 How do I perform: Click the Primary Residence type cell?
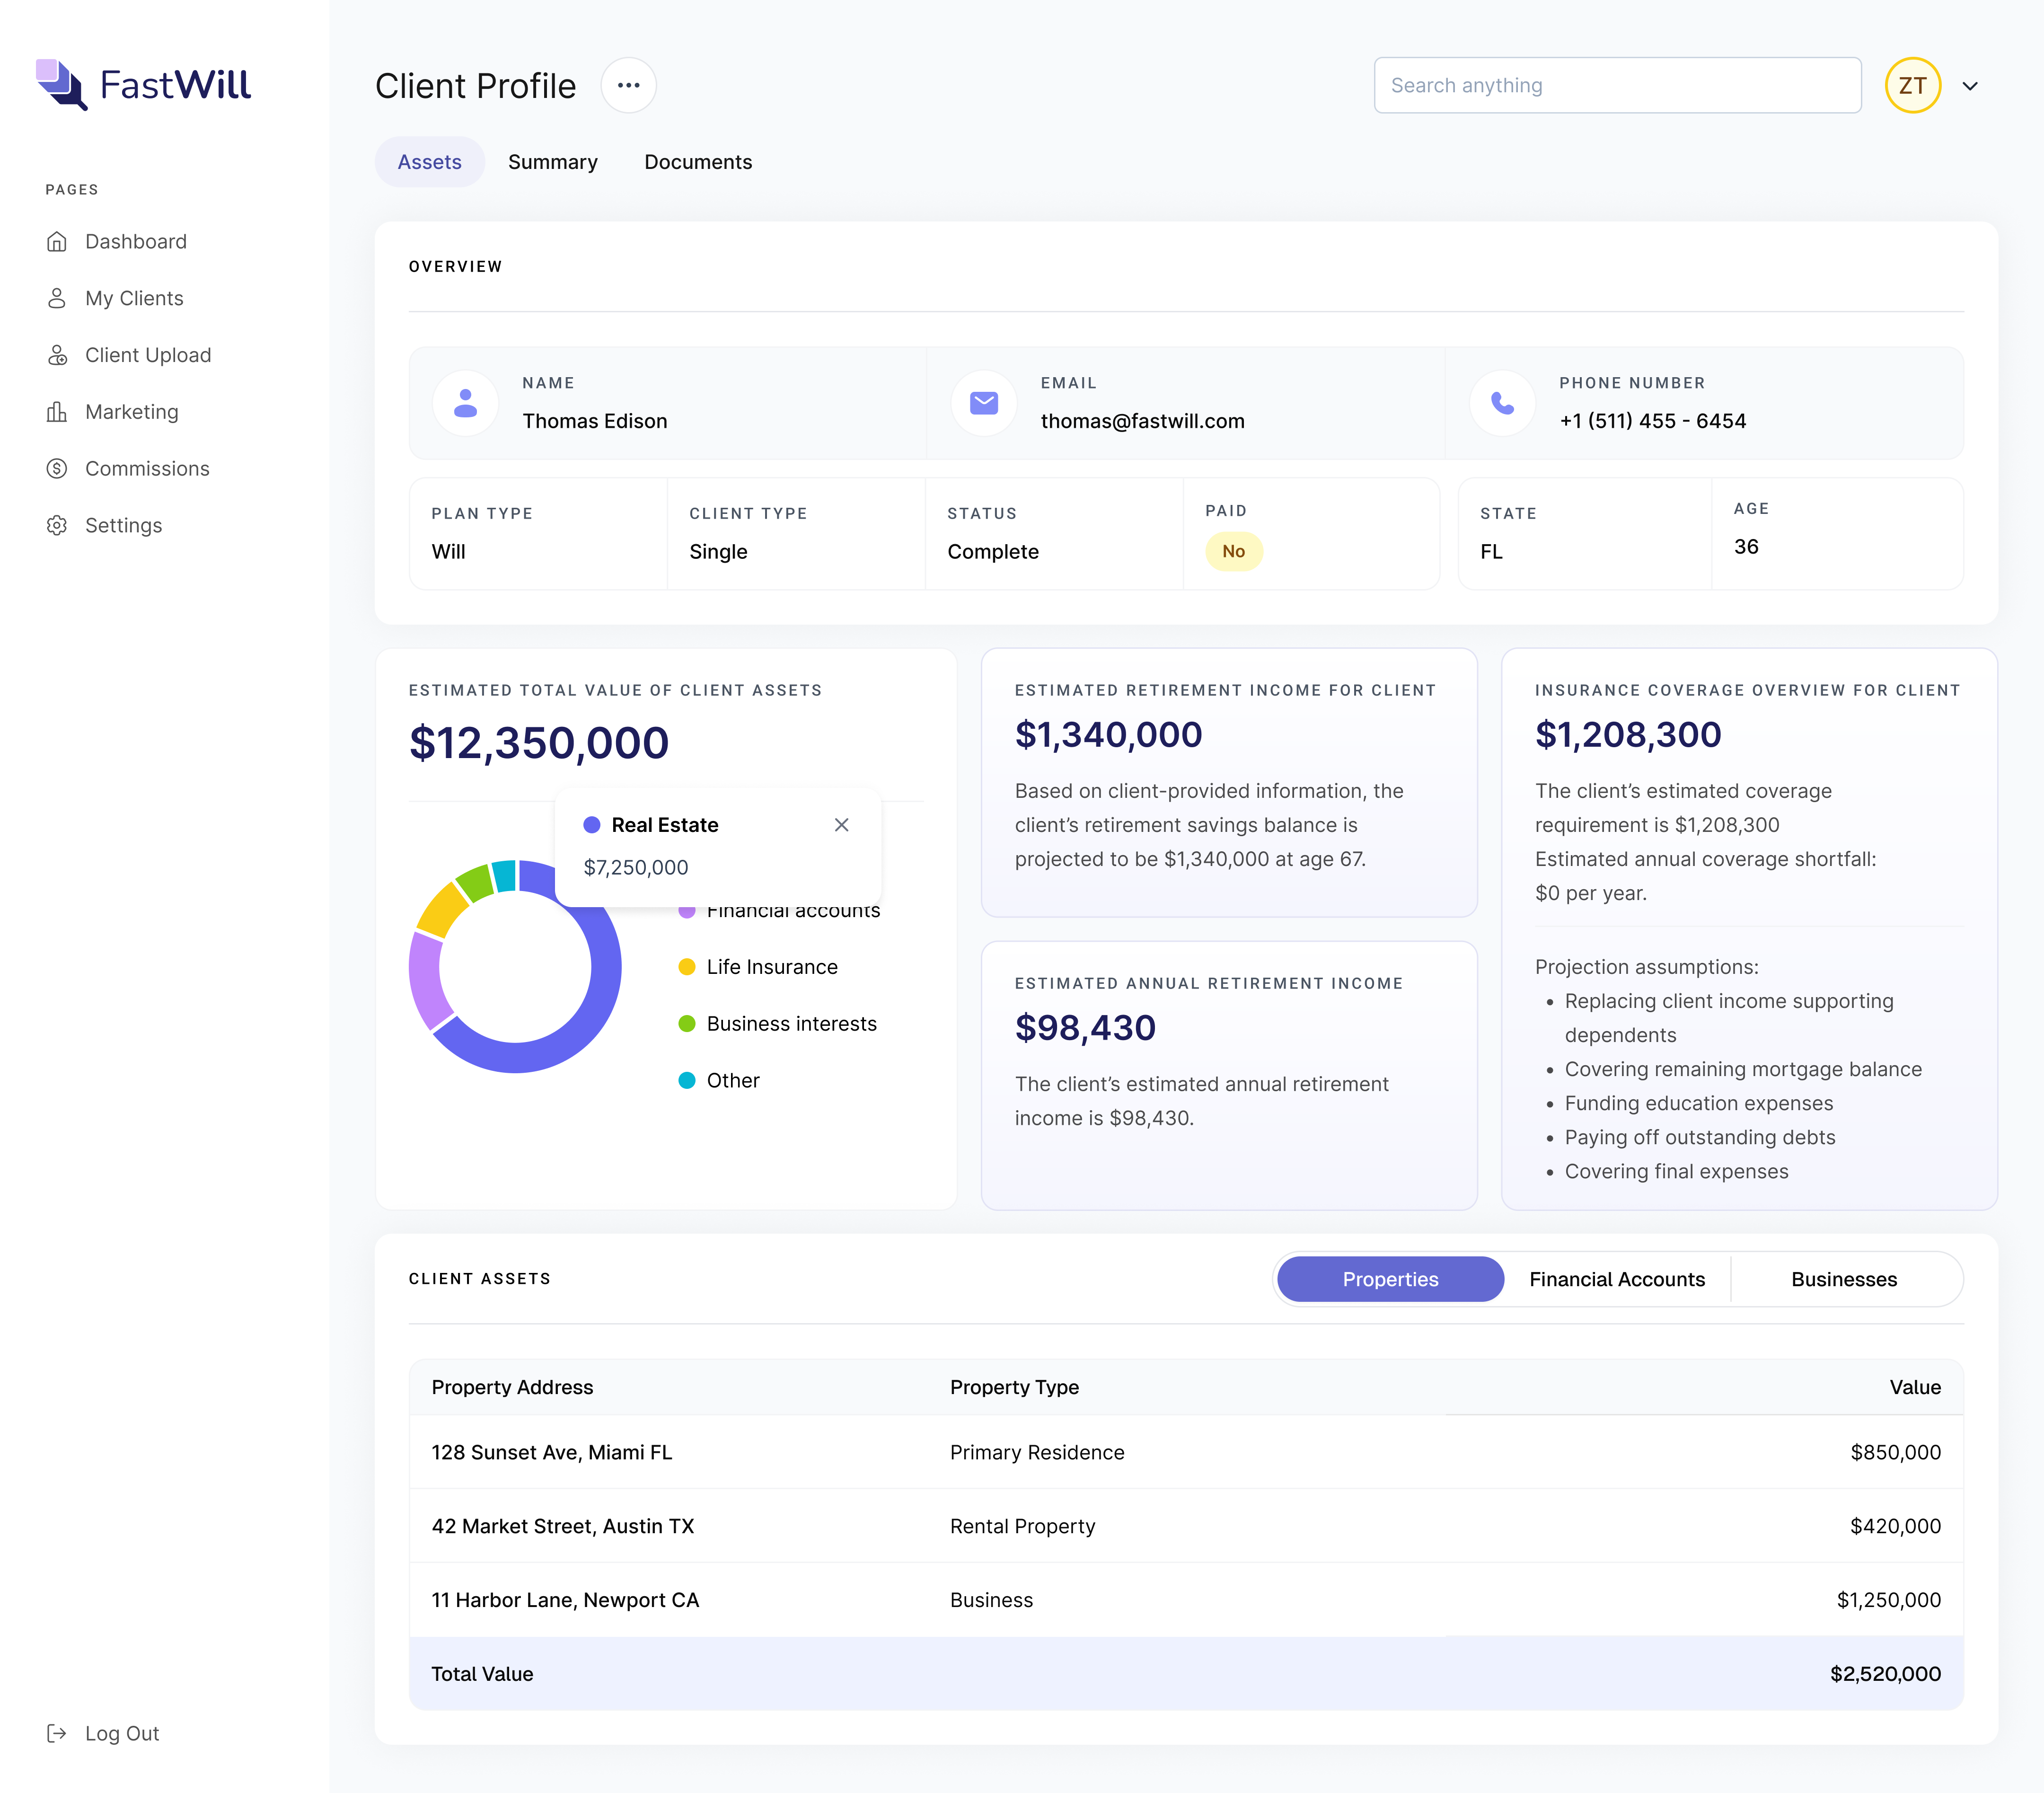(1037, 1452)
